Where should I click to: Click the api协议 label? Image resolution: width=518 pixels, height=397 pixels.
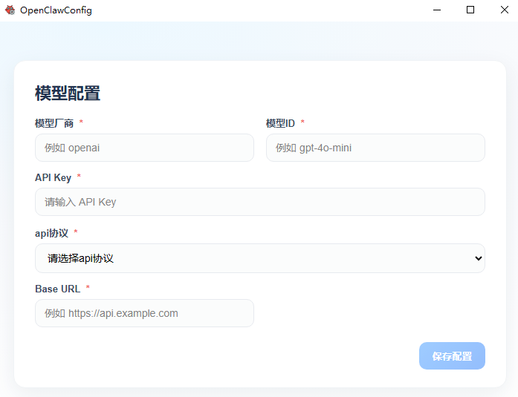(51, 233)
